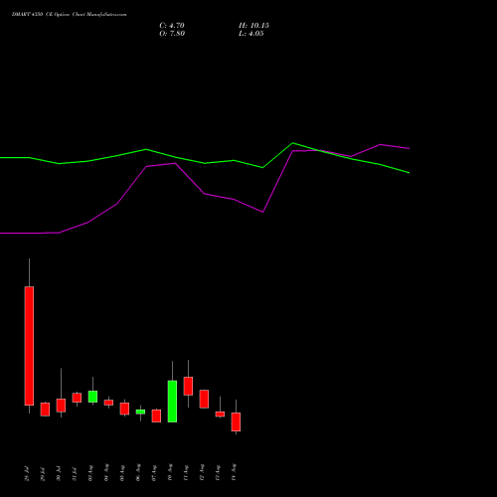The height and width of the screenshot is (497, 497).
Task: Select the 13 Aug date label
Action: click(x=218, y=473)
